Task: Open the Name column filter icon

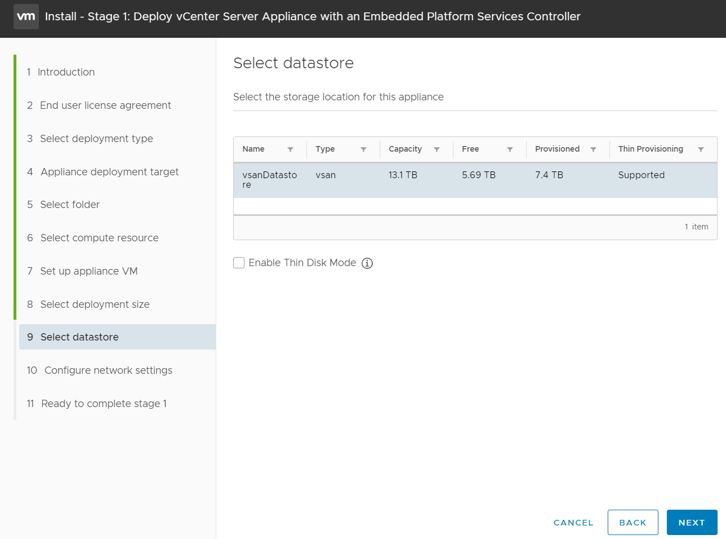Action: tap(290, 149)
